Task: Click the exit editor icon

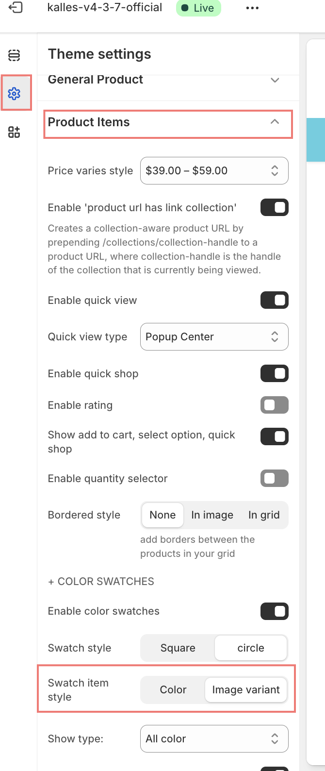Action: tap(16, 8)
